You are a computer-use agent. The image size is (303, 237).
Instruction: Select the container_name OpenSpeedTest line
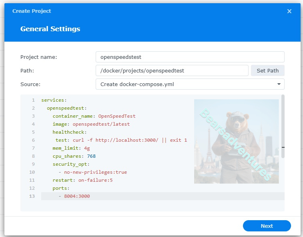tap(94, 116)
